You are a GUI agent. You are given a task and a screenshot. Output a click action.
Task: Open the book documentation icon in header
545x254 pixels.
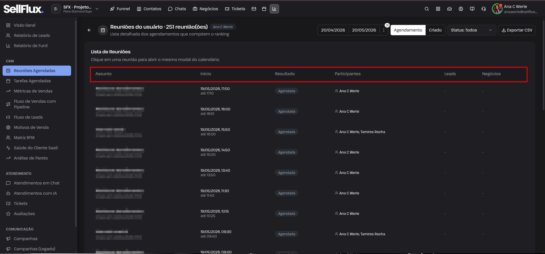click(472, 9)
